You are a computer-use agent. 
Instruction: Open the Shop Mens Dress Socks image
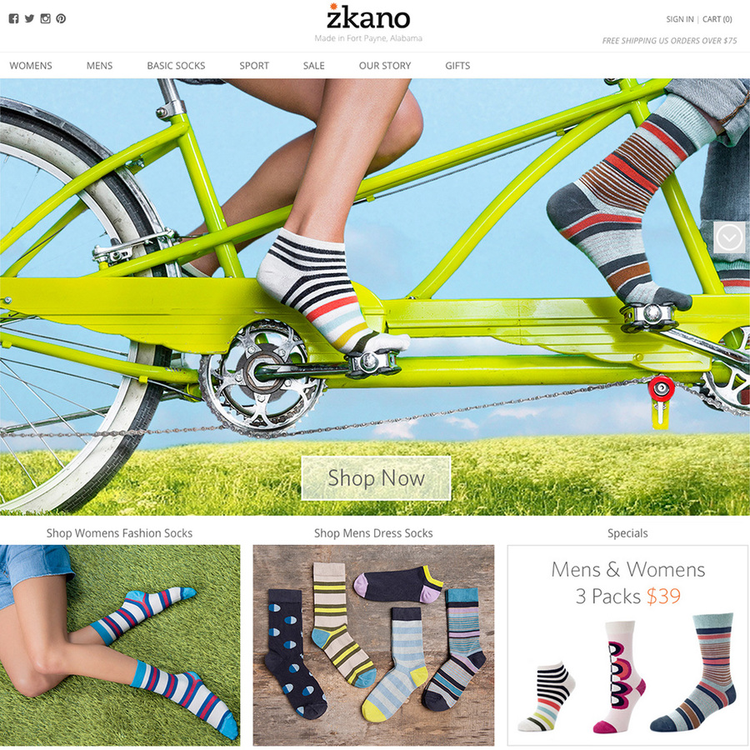[x=373, y=645]
